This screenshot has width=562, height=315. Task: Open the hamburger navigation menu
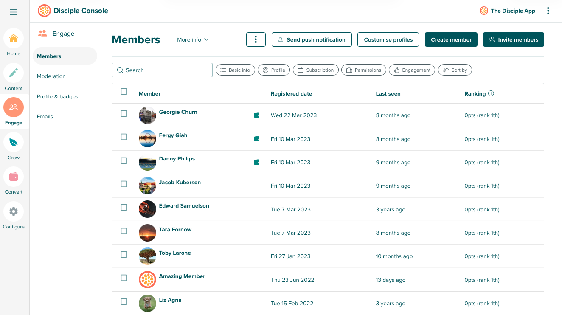(14, 12)
